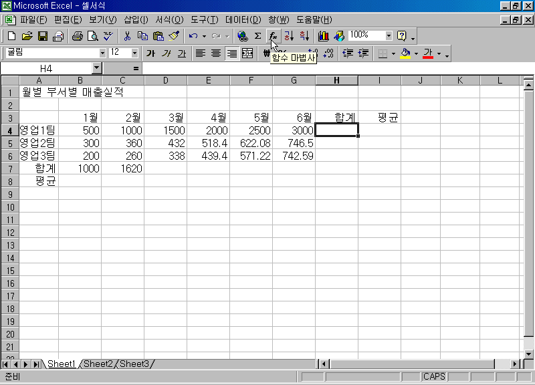Image resolution: width=535 pixels, height=385 pixels.
Task: Open the 삽입(I) menu
Action: click(x=136, y=20)
